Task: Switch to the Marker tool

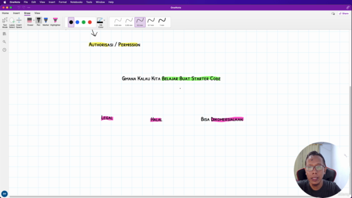Action: click(x=46, y=21)
